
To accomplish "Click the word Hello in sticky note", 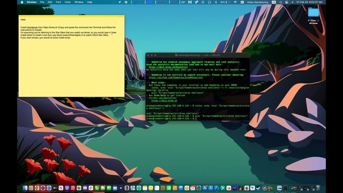I will [23, 20].
